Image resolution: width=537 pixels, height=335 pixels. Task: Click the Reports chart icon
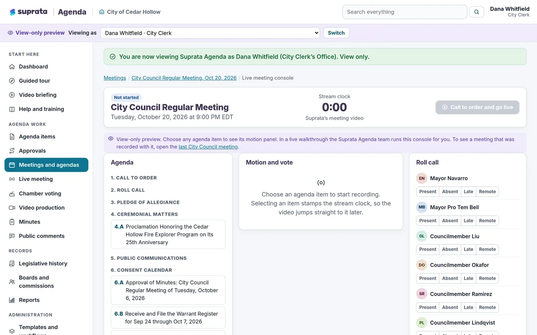tap(12, 300)
